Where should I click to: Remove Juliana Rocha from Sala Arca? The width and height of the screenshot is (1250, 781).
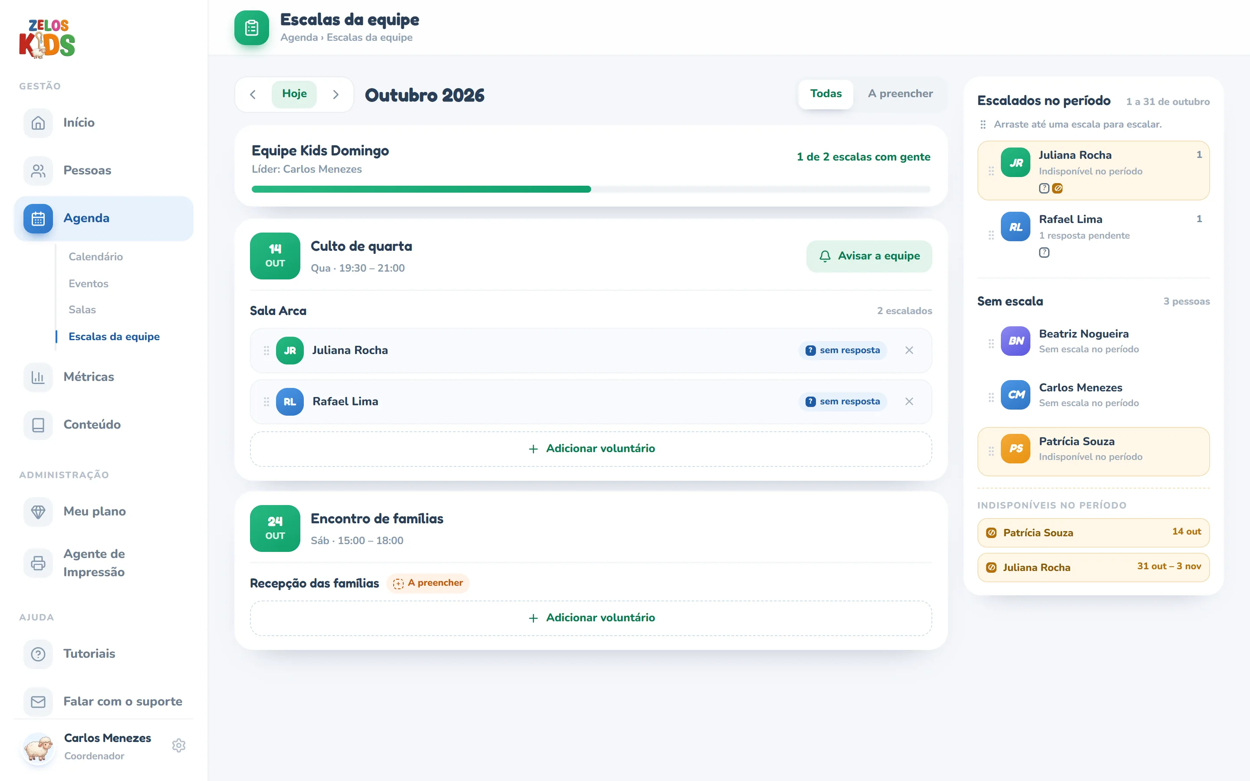[x=909, y=350]
